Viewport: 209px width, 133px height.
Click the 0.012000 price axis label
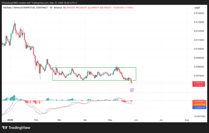pos(199,31)
